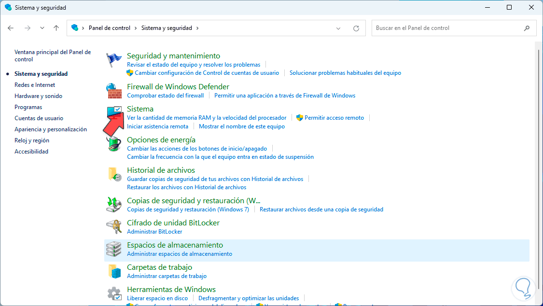Click the Buscar en el Panel de control field
This screenshot has width=543, height=306.
(x=454, y=28)
